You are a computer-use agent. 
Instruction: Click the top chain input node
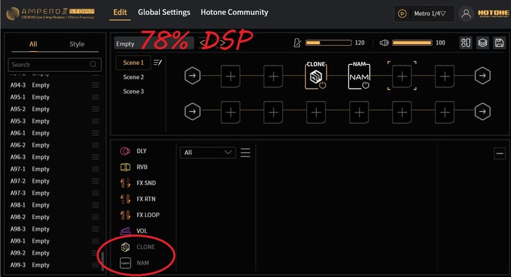192,76
